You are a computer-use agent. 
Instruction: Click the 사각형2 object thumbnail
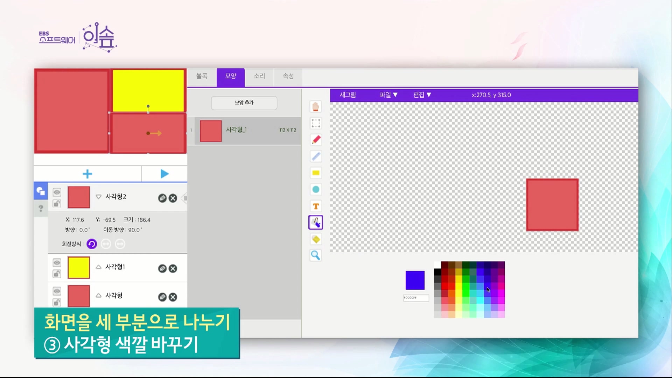tap(79, 197)
